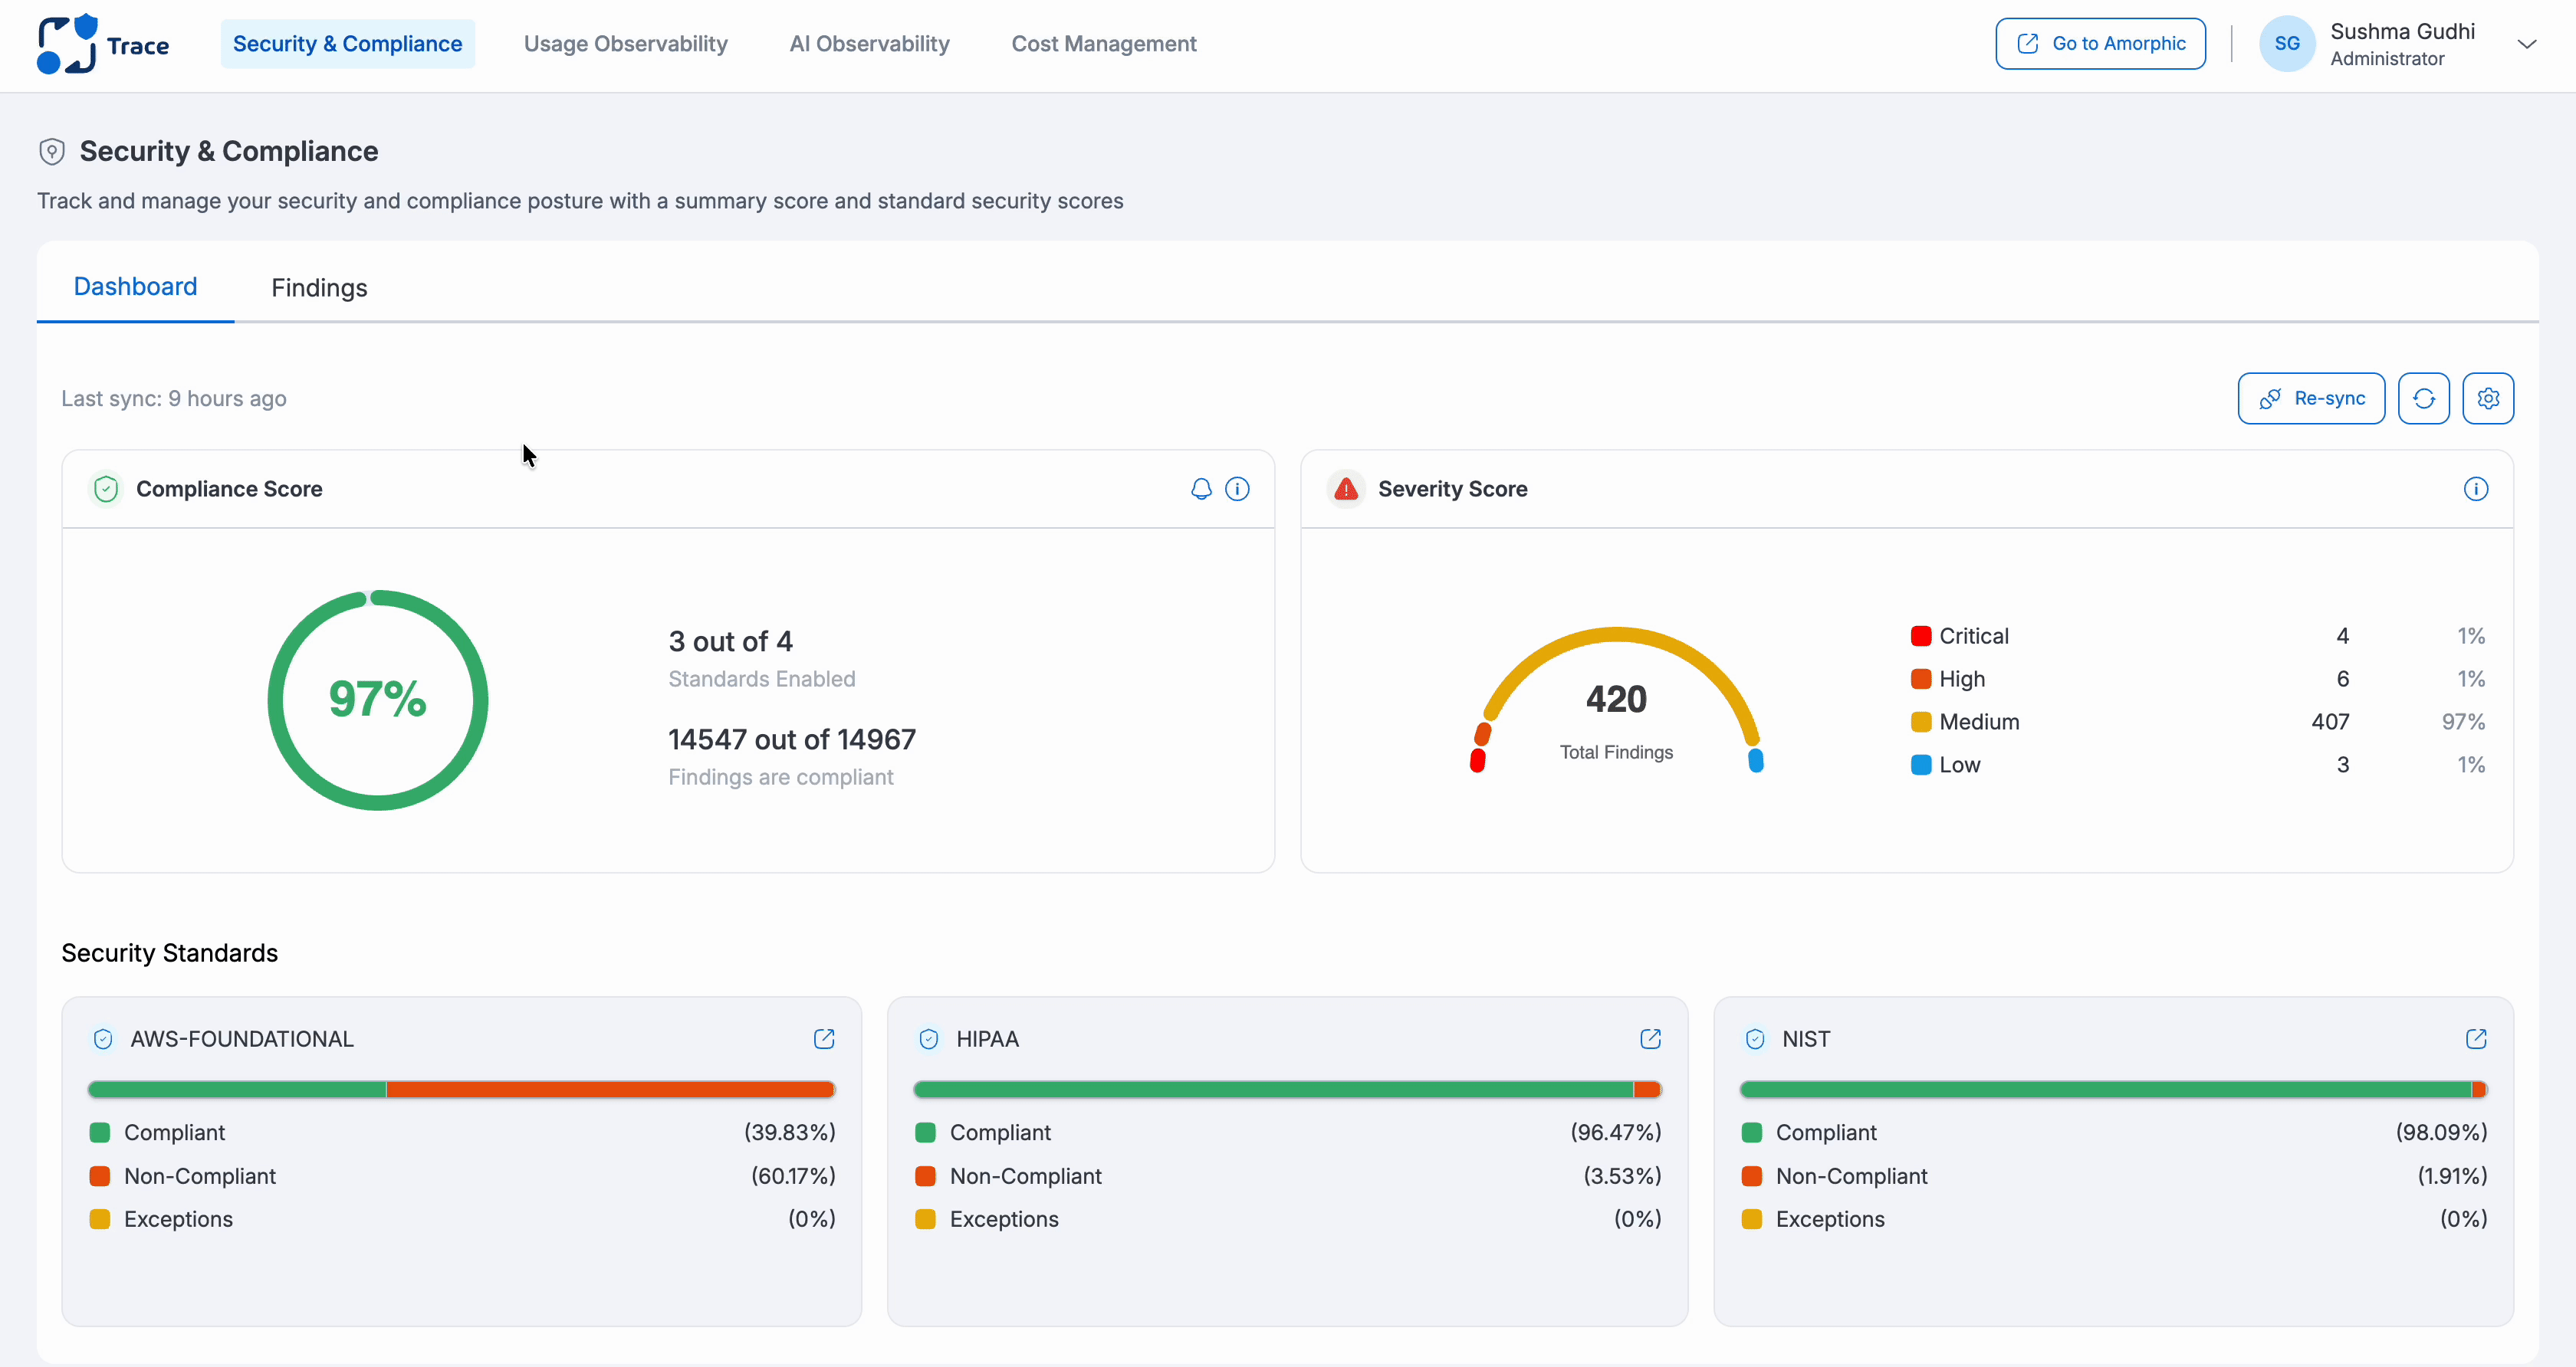Click the HIPAA Compliant (96.47%) value

1615,1133
